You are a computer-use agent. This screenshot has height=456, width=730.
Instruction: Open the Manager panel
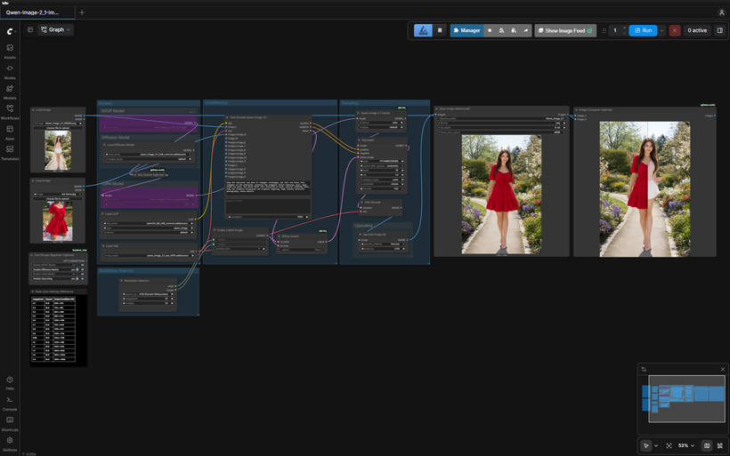[466, 30]
